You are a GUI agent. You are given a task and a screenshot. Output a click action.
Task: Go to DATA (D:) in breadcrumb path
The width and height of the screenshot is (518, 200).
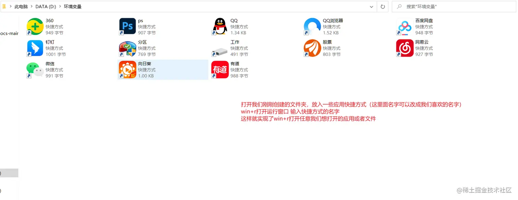(46, 7)
